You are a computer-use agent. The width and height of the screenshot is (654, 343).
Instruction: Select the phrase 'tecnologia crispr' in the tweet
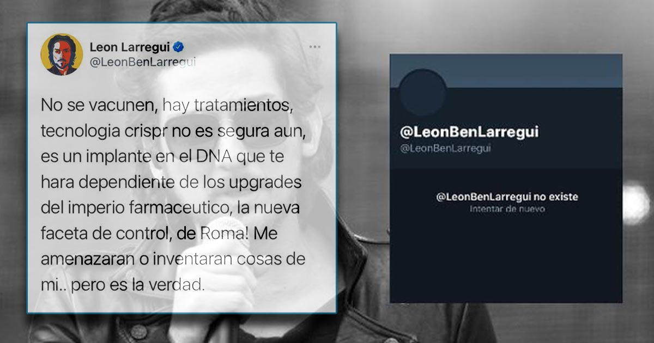coord(105,132)
